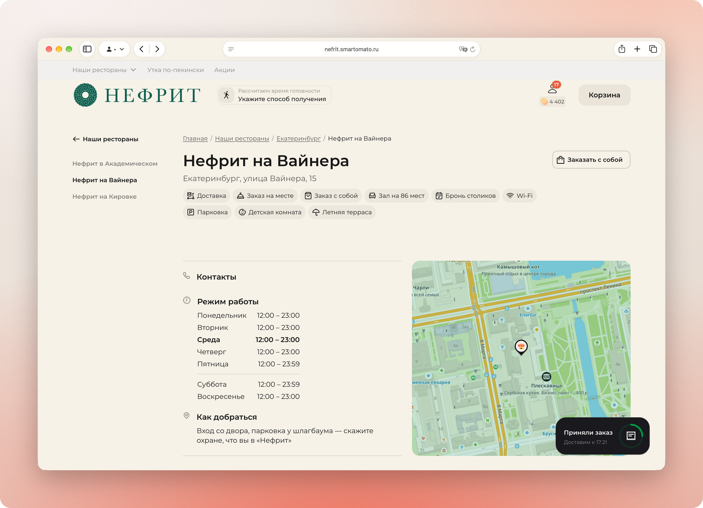
Task: Follow the Главная breadcrumb link
Action: 195,139
